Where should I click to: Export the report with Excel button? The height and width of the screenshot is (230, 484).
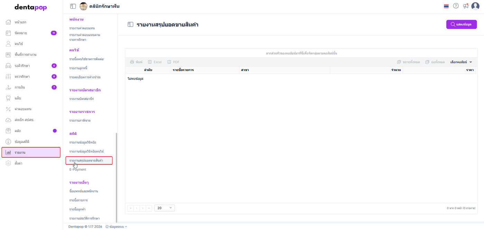point(155,62)
